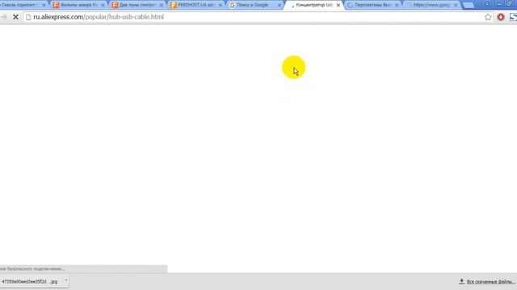This screenshot has width=517, height=290.
Task: Select the 'Концентратор Usb' tab
Action: click(313, 5)
